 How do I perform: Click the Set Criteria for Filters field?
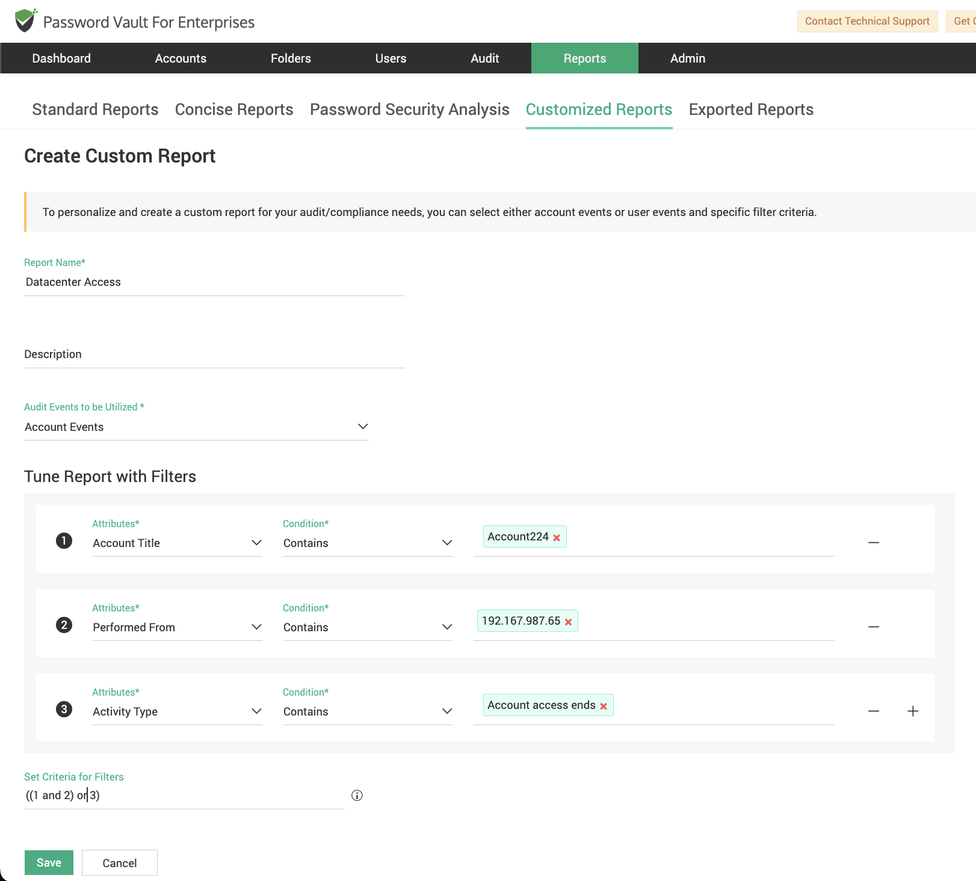(184, 796)
